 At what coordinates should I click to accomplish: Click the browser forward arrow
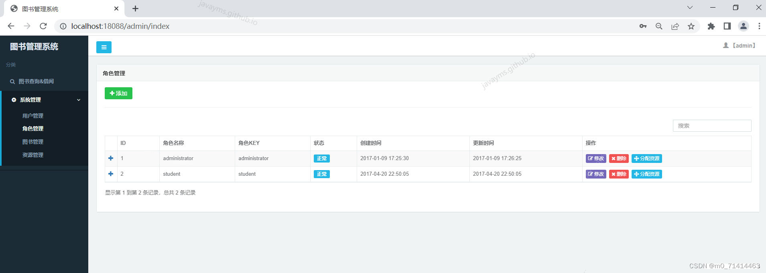point(27,26)
